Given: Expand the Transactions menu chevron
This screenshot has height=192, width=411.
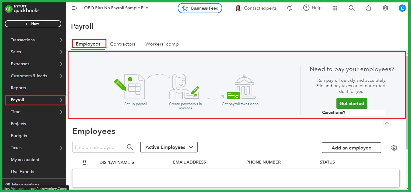Looking at the screenshot, I should (x=61, y=40).
